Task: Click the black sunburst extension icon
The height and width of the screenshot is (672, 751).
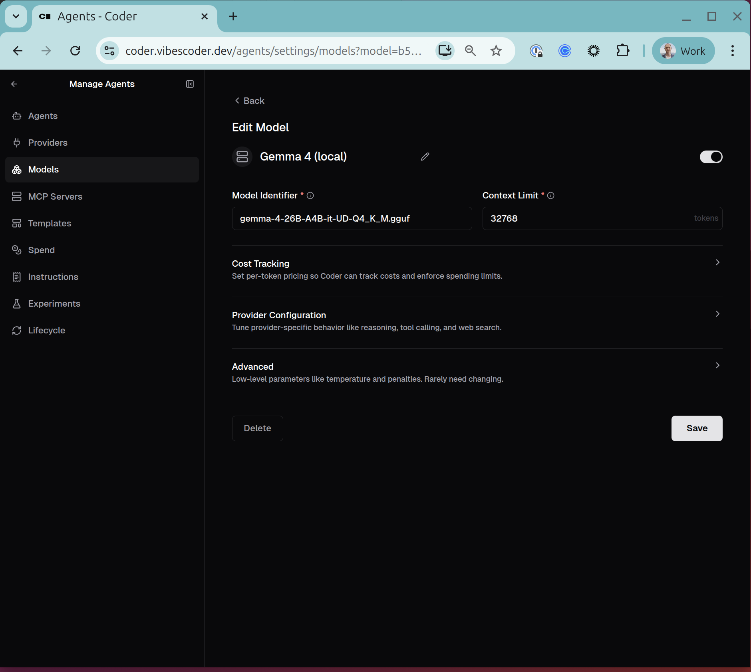Action: pos(594,51)
